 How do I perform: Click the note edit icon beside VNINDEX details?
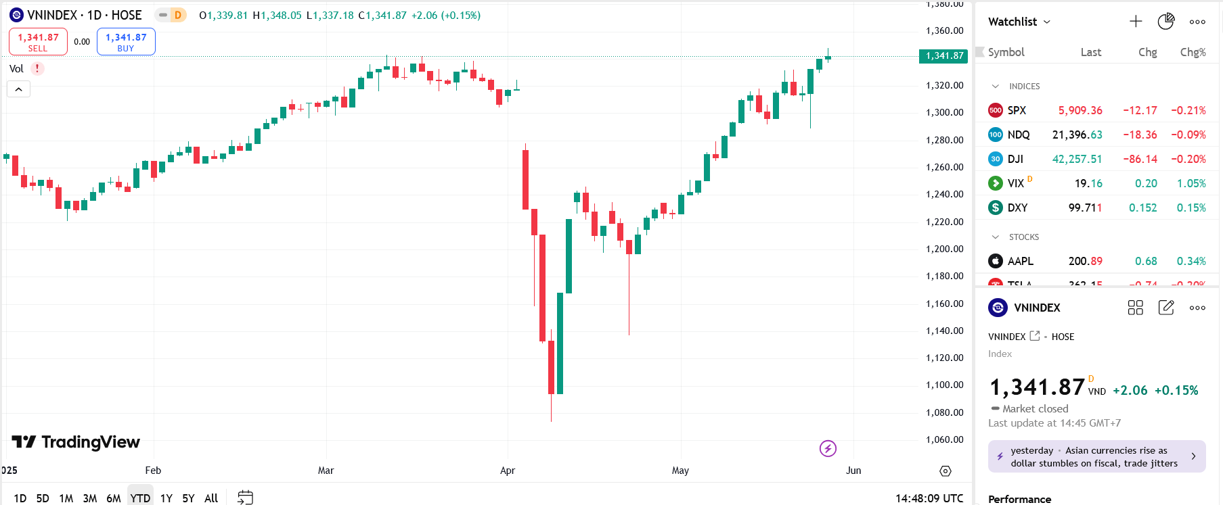tap(1166, 308)
